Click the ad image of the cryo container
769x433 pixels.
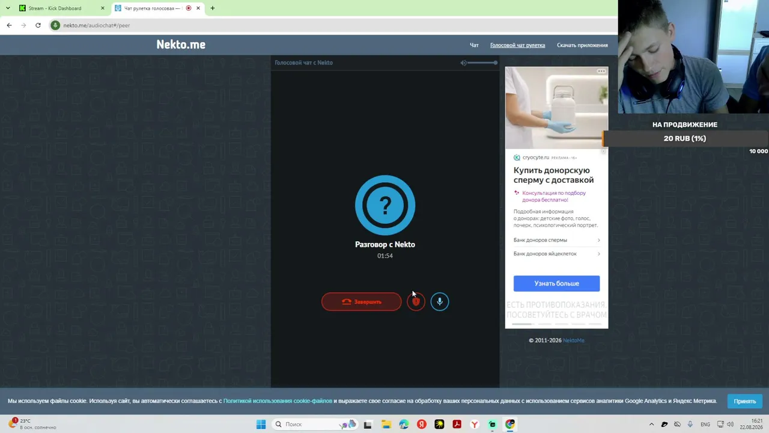(556, 107)
